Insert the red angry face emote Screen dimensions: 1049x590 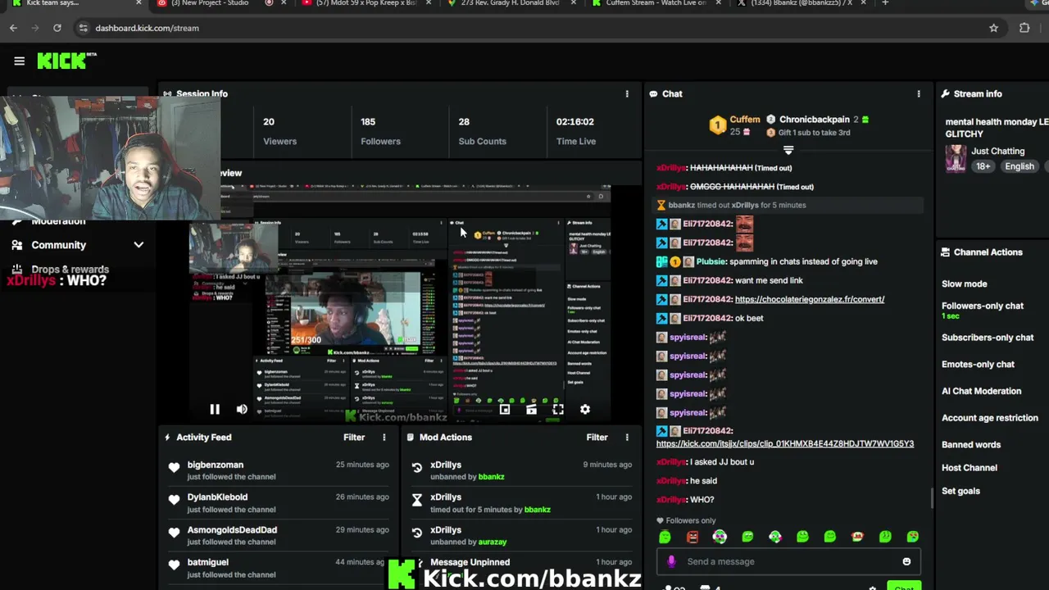click(693, 537)
